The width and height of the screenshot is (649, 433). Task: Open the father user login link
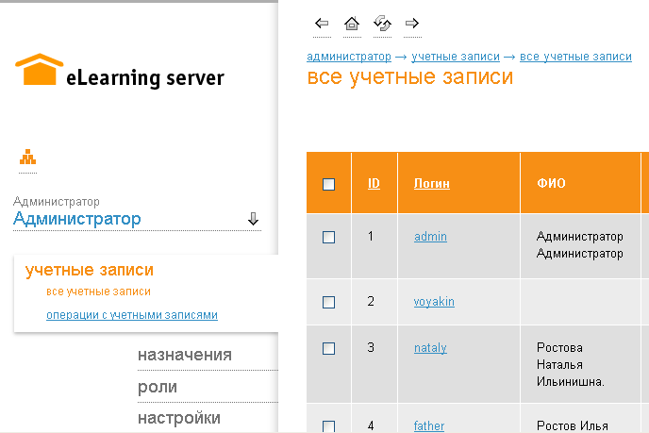429,425
